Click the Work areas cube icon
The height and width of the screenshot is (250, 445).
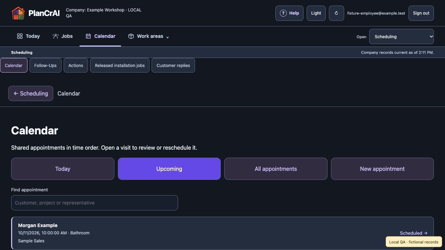(x=131, y=36)
